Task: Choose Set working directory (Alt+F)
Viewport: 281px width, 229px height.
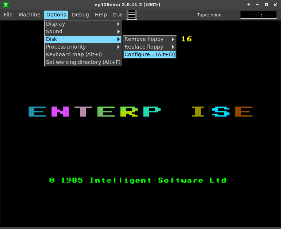Action: click(x=83, y=62)
